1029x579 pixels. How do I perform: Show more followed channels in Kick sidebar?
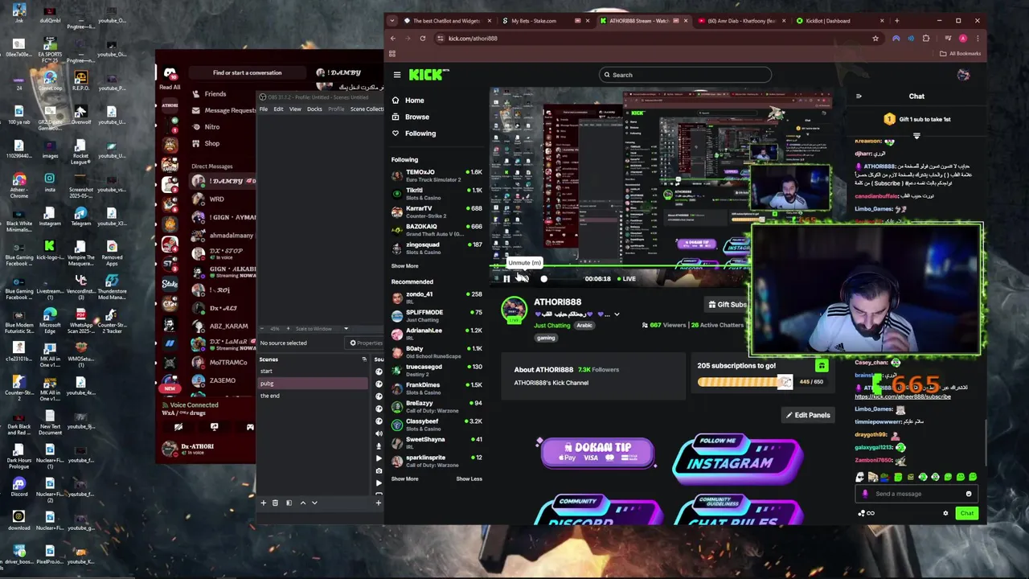tap(404, 266)
